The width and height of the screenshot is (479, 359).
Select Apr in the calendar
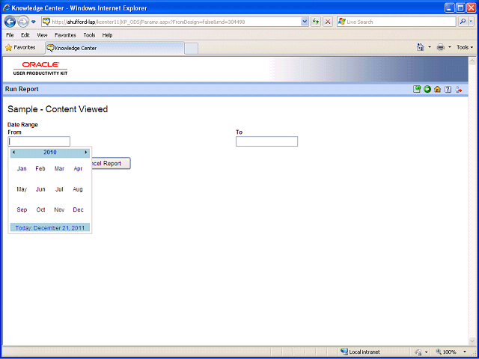78,168
